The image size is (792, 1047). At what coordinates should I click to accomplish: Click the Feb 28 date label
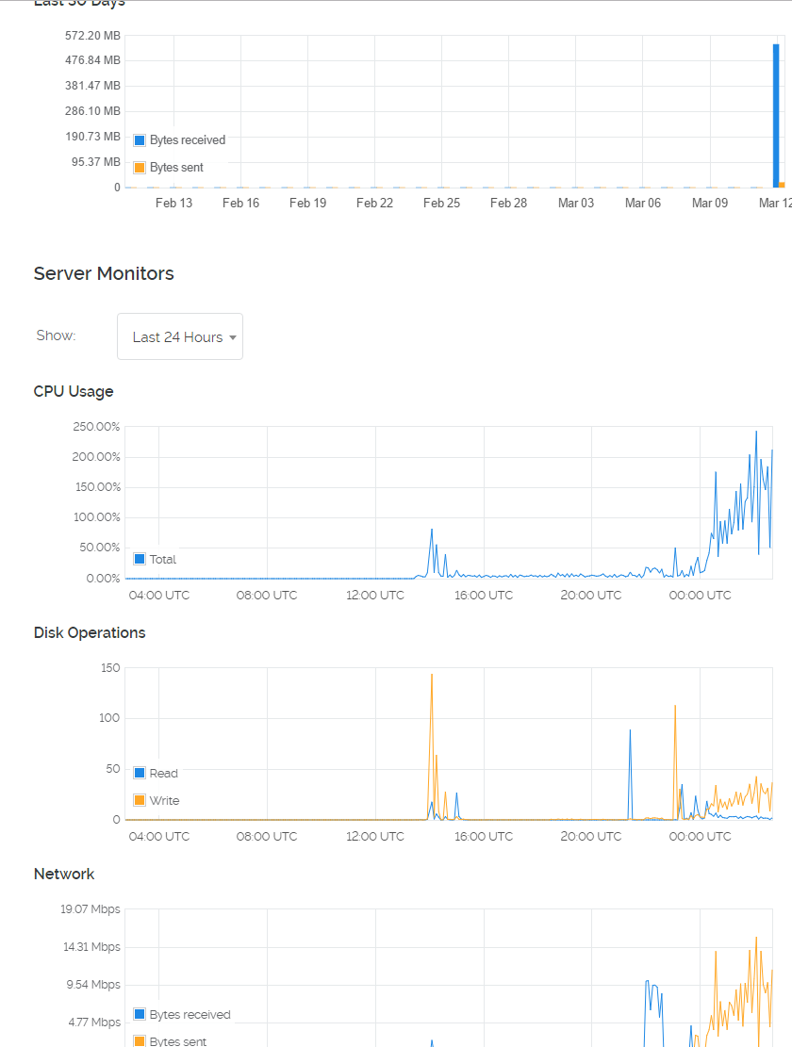[x=508, y=203]
